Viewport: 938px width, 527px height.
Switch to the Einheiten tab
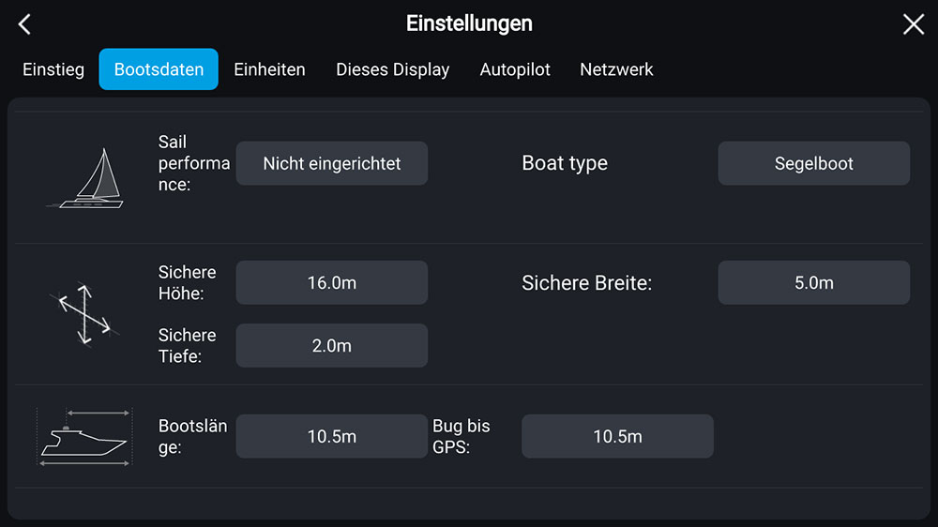[x=269, y=69]
